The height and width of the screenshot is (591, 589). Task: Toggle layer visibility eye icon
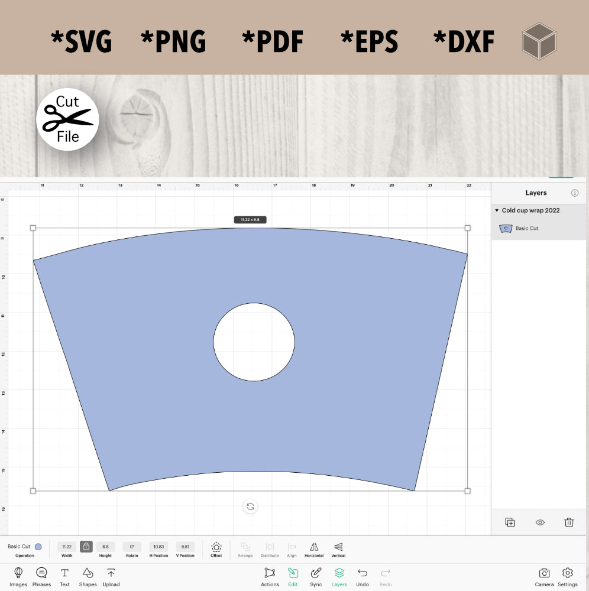[540, 522]
